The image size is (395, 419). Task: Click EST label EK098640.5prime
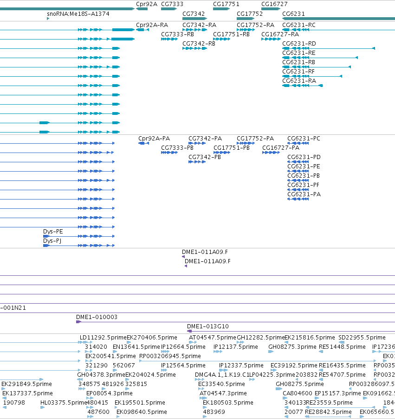(142, 412)
